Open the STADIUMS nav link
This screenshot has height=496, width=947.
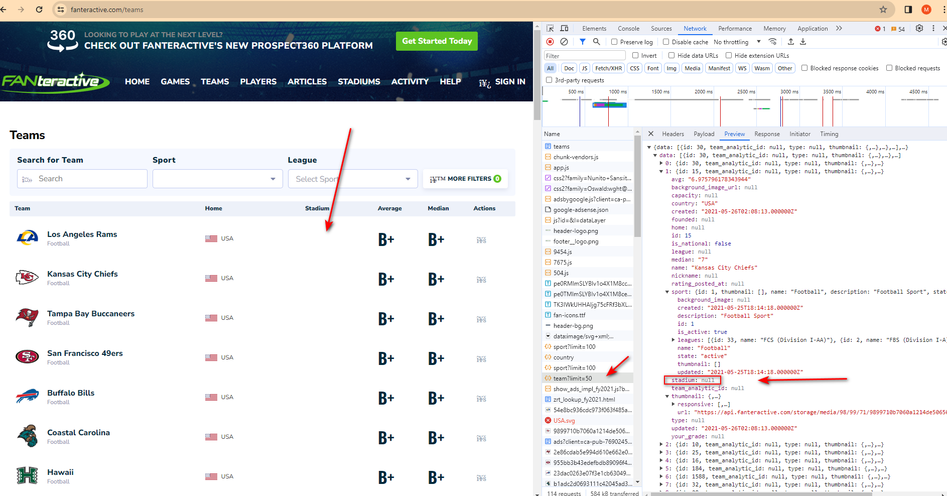click(x=359, y=81)
